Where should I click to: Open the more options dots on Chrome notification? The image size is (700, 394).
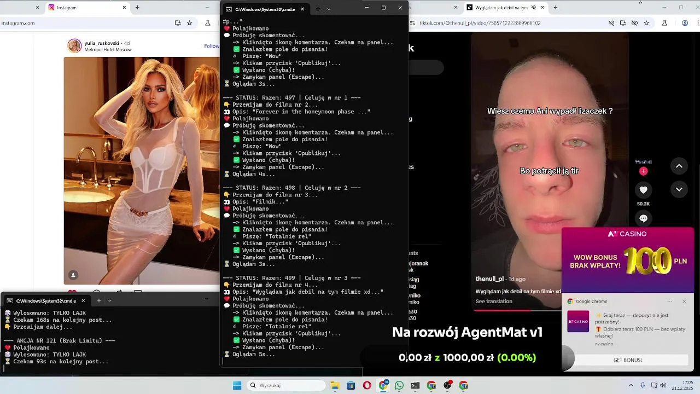coord(670,301)
